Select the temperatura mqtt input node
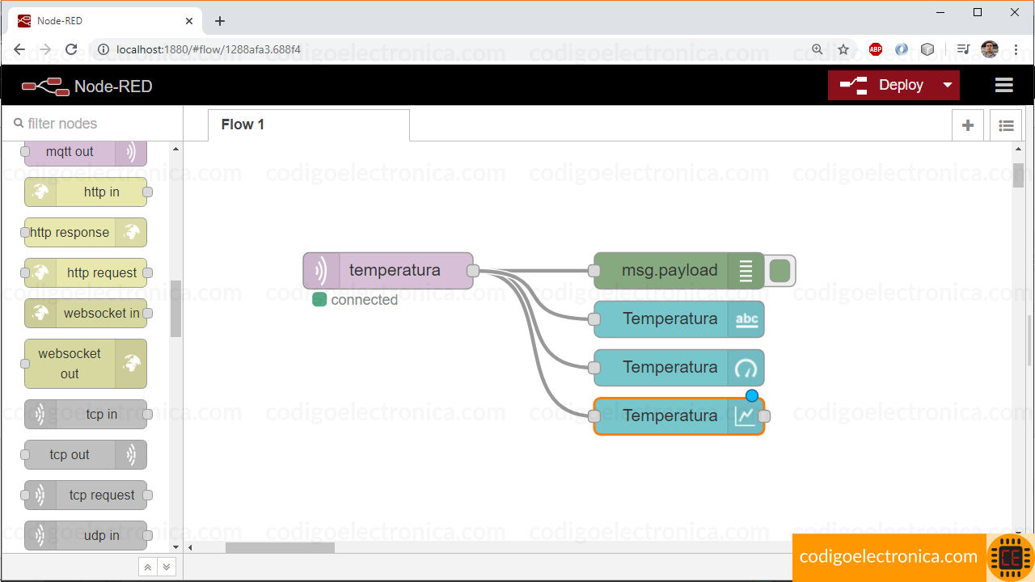 388,270
